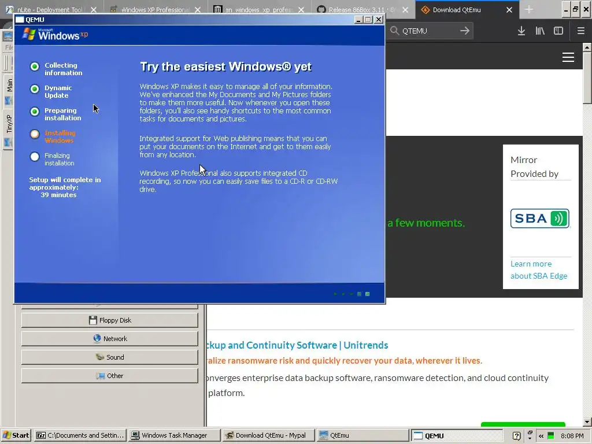Click the green CPU usage tray icon
Viewport: 592px width, 444px height.
(x=551, y=436)
